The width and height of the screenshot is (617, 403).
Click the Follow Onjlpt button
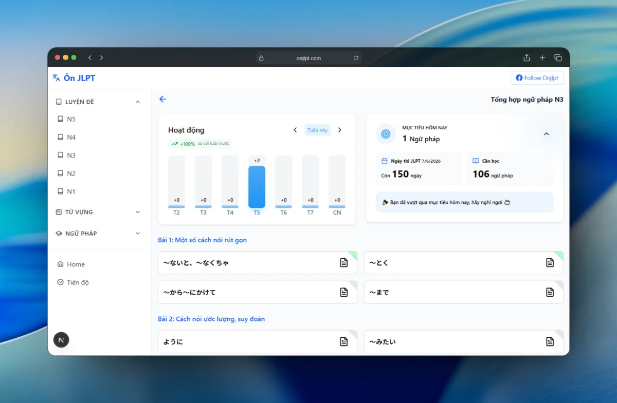(537, 78)
